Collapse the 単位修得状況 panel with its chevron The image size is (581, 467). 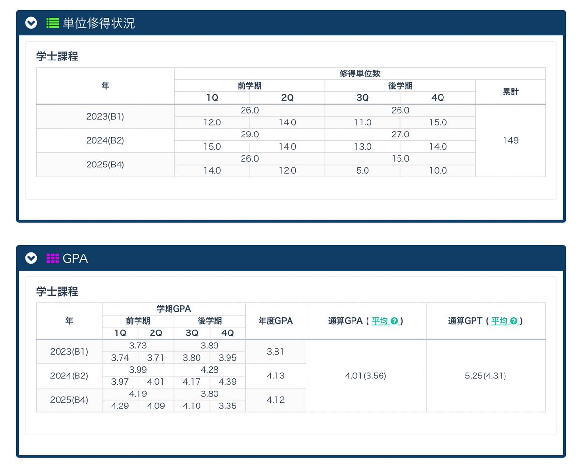[x=31, y=23]
